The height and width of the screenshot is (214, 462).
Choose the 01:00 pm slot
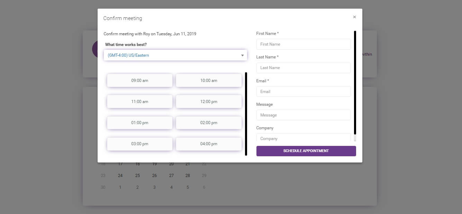click(139, 122)
